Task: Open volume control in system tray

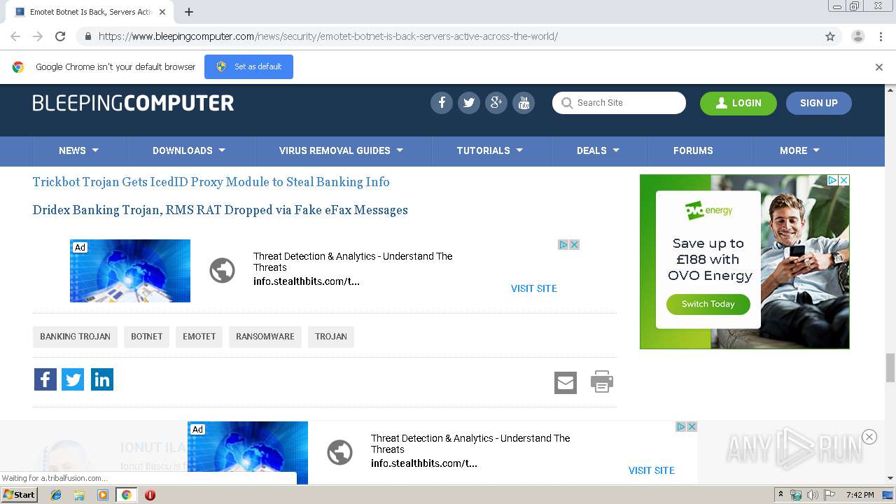Action: point(813,495)
